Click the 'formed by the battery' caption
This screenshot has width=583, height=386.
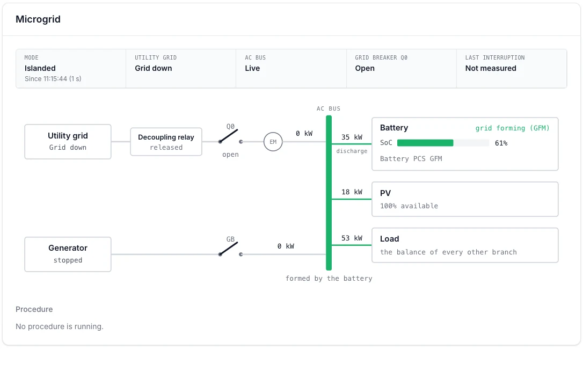329,279
